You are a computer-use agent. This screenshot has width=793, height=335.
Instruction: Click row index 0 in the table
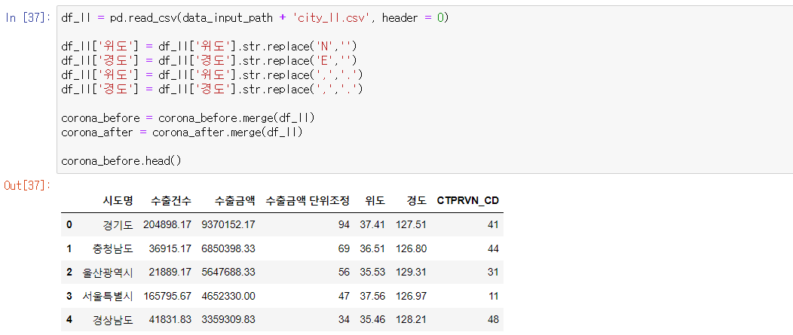[x=69, y=225]
